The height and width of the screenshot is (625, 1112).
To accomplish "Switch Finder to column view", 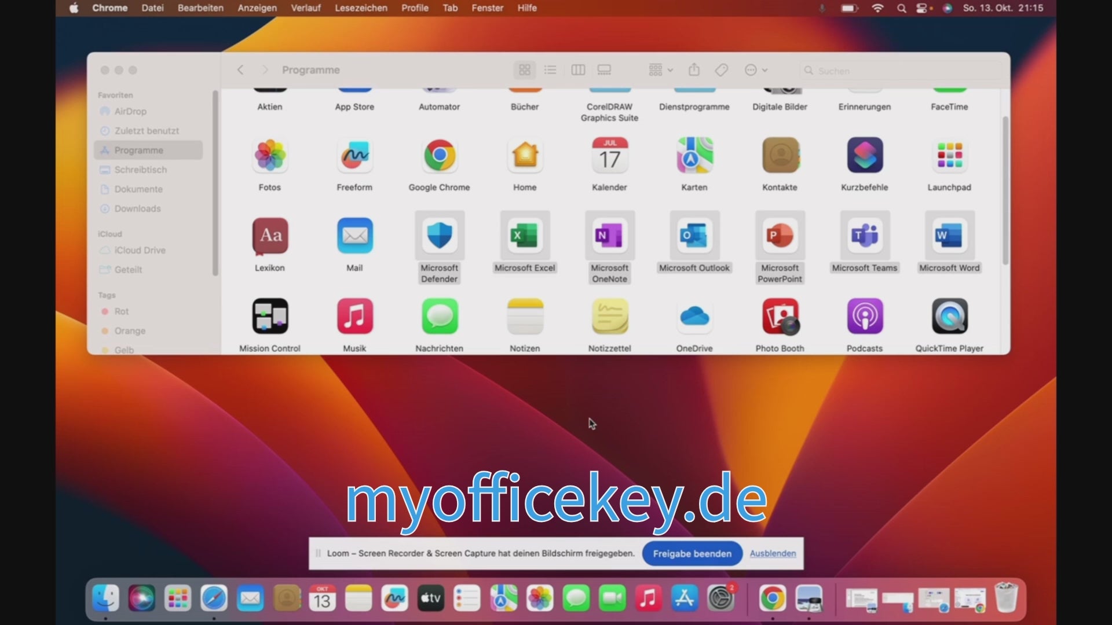I will tap(578, 70).
